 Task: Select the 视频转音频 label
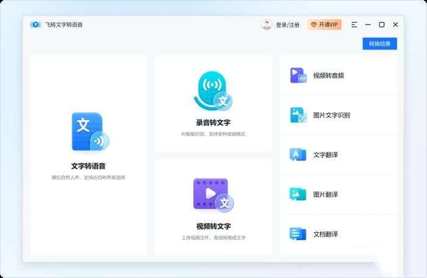coord(328,76)
